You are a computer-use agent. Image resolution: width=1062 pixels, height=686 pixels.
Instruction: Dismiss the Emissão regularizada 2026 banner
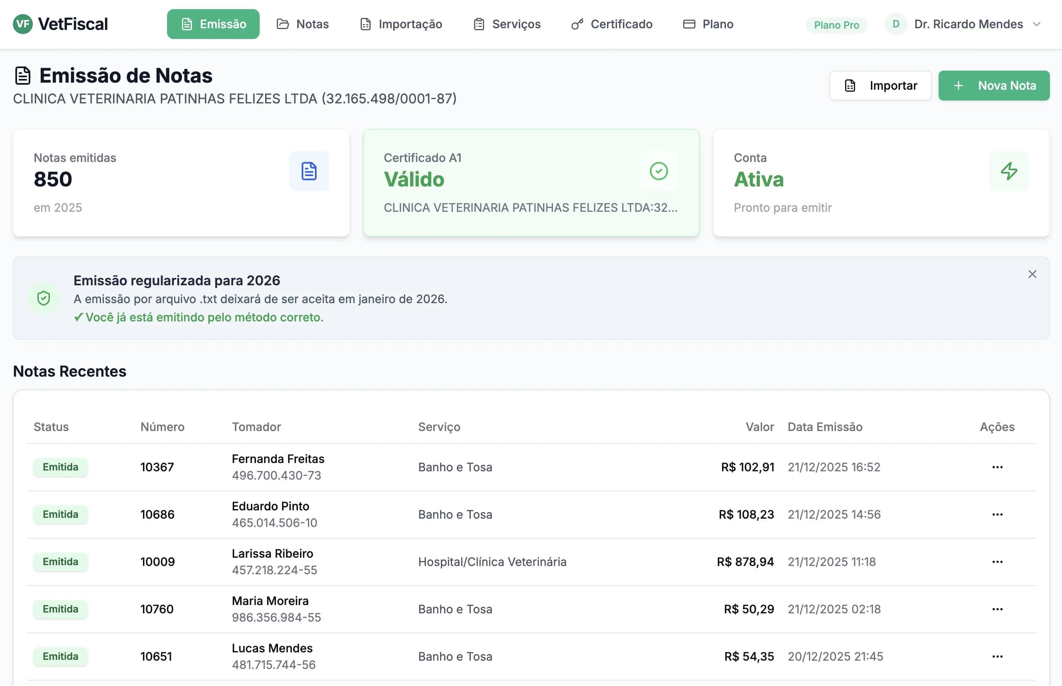coord(1032,274)
